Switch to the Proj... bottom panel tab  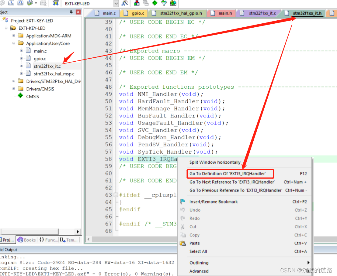pos(8,240)
